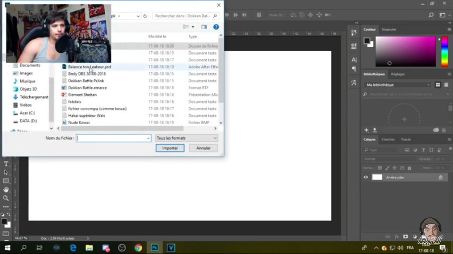Select the Zoom tool in toolbar
Viewport: 453px width, 254px height.
tap(6, 198)
